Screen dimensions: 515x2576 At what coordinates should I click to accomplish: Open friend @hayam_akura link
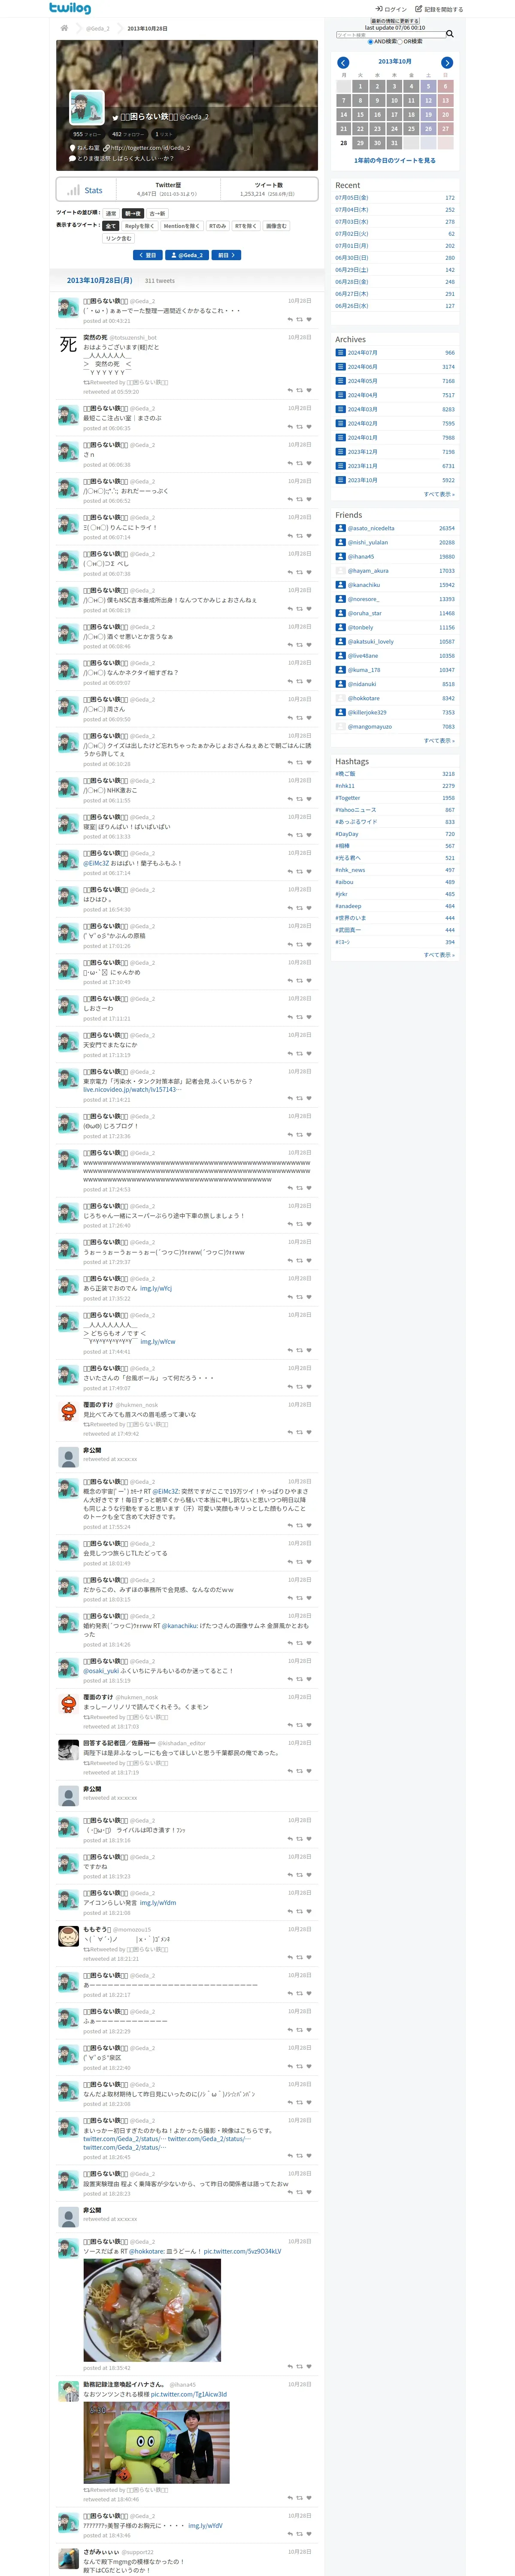[368, 571]
